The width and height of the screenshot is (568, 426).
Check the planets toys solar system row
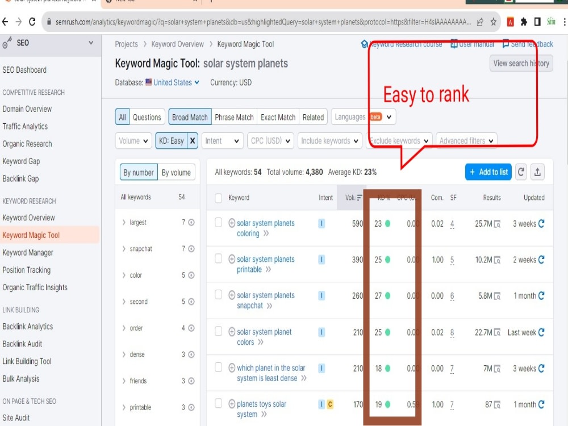[219, 403]
